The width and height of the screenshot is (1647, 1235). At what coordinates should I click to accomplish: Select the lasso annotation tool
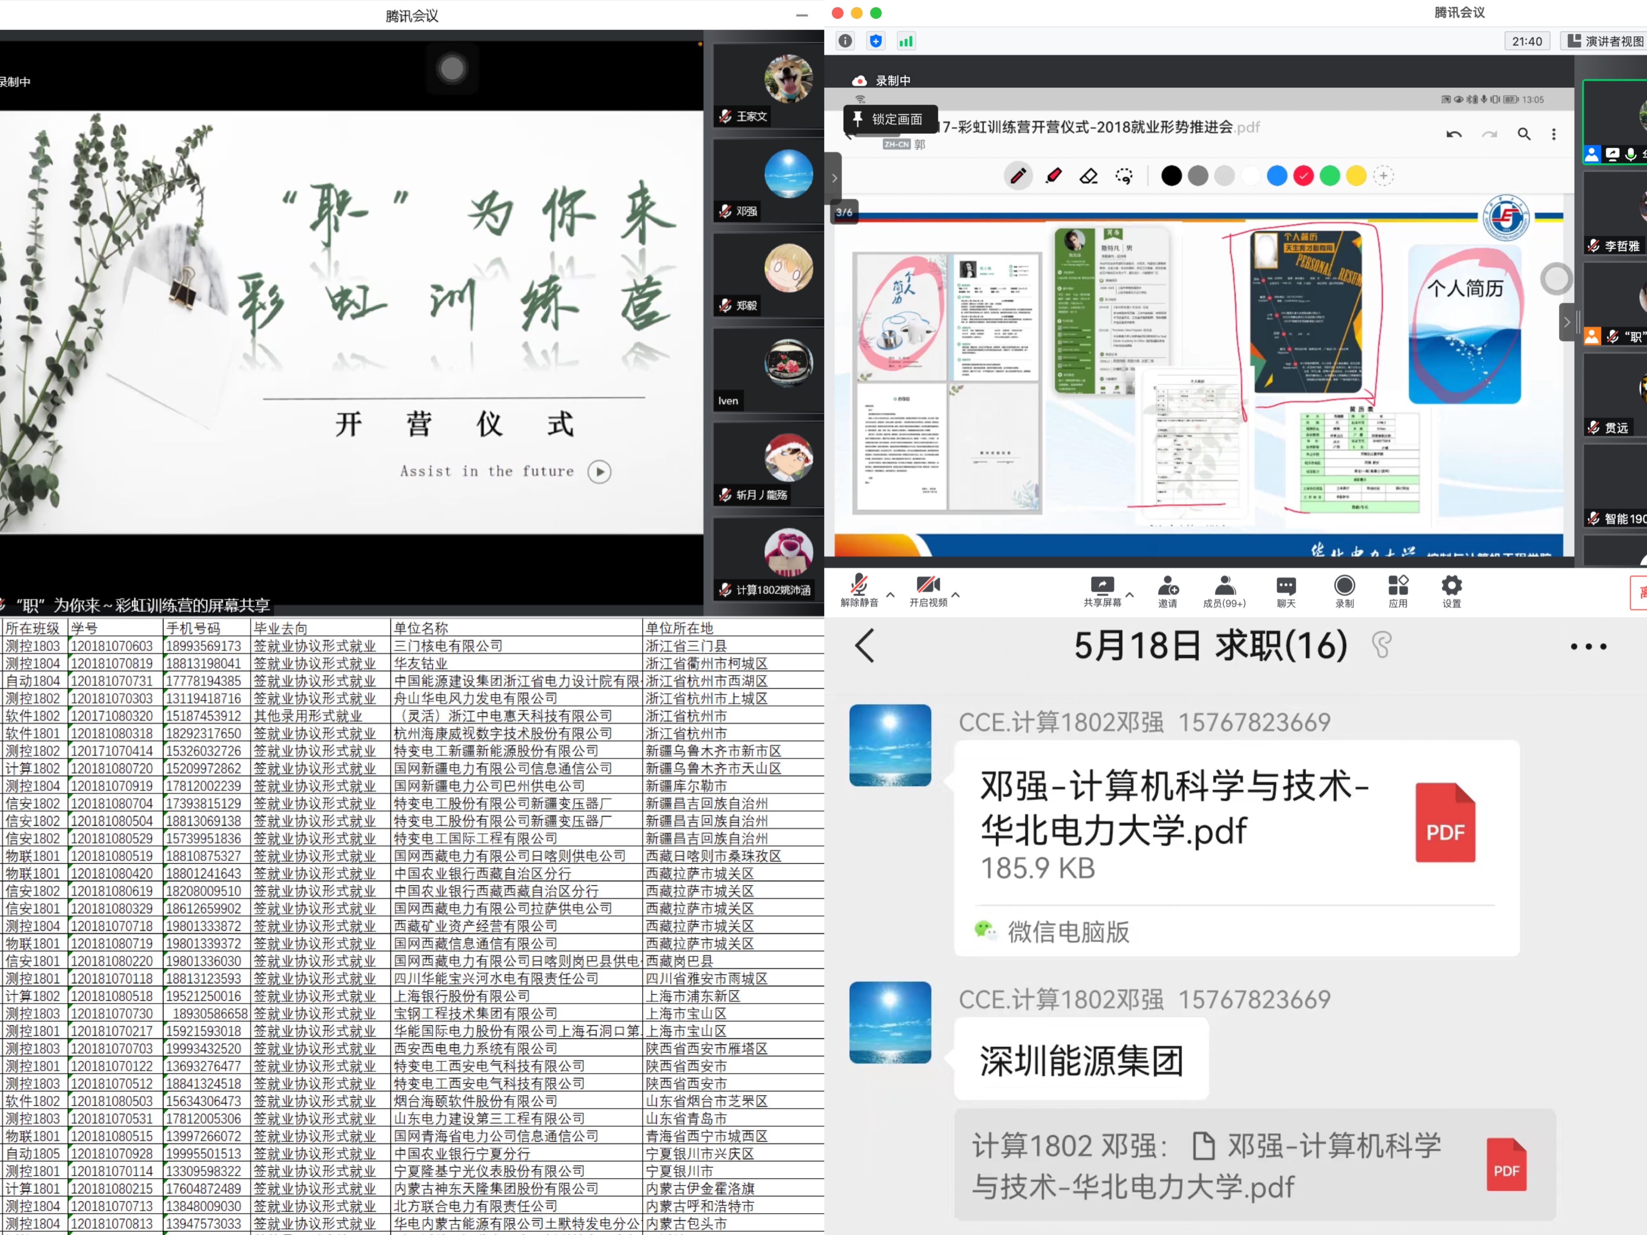1124,176
